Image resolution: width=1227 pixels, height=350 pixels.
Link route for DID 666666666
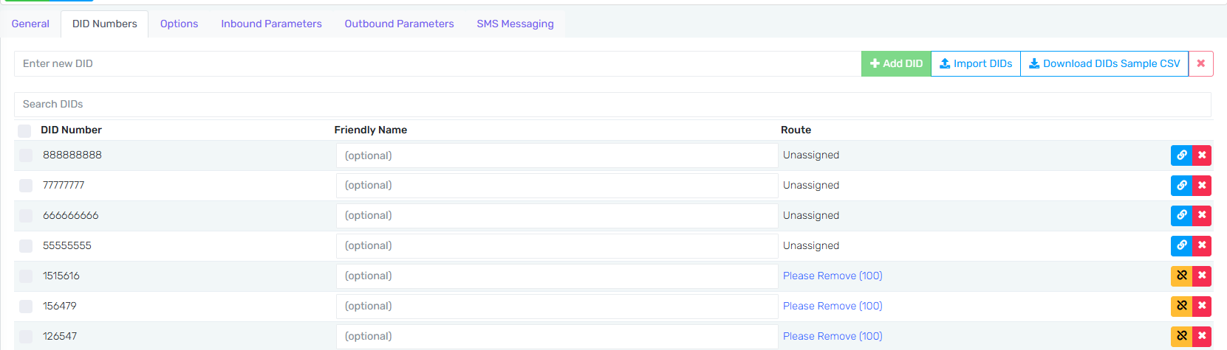[x=1181, y=216]
